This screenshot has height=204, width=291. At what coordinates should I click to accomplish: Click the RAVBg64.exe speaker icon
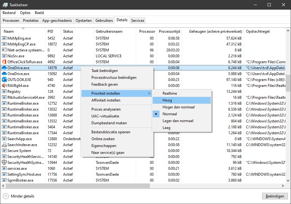[4, 86]
